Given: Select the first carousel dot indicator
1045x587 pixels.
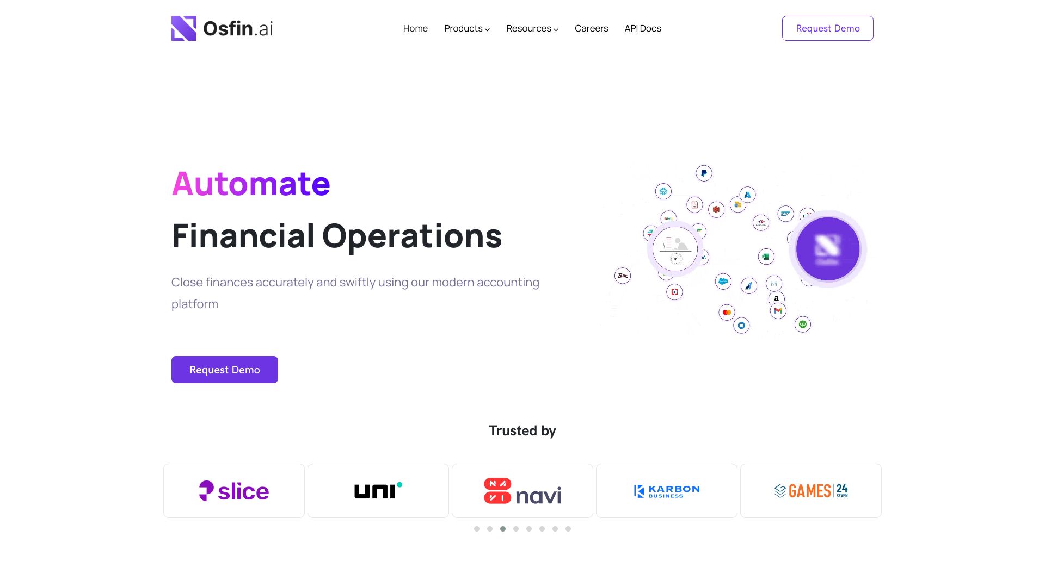Looking at the screenshot, I should point(477,529).
